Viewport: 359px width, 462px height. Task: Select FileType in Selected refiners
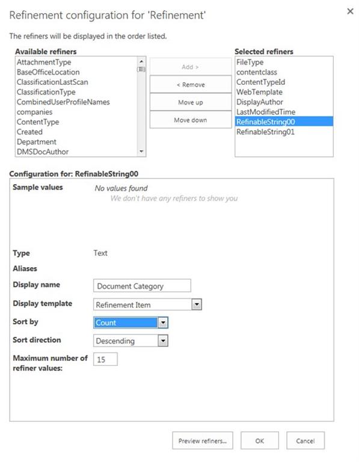[x=284, y=62]
